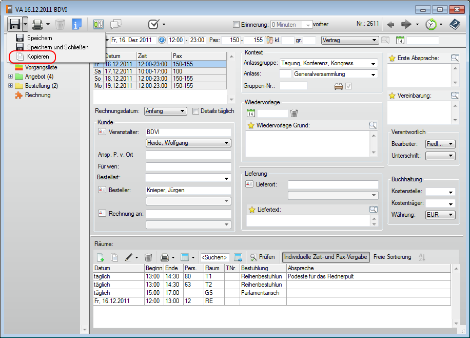Enable the Erinnerung checkbox
Screen dimensions: 470x338
[236, 25]
